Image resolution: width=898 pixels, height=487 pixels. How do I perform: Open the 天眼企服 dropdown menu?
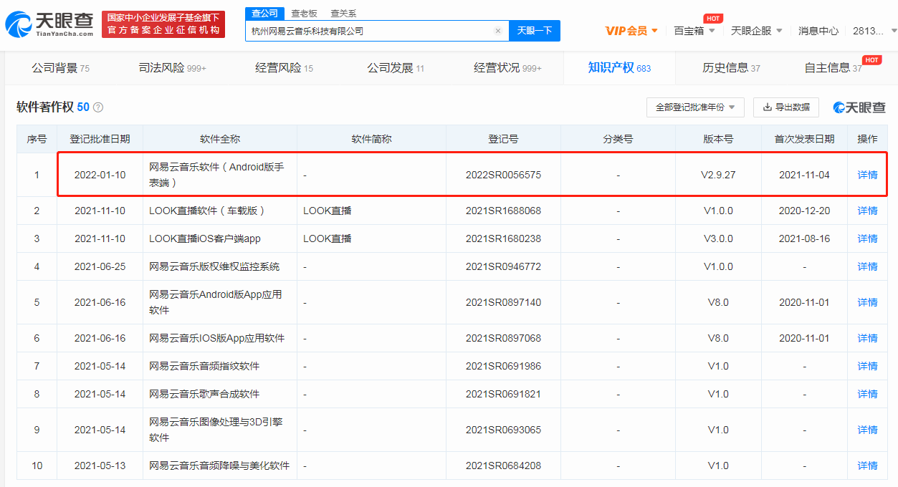[x=757, y=31]
